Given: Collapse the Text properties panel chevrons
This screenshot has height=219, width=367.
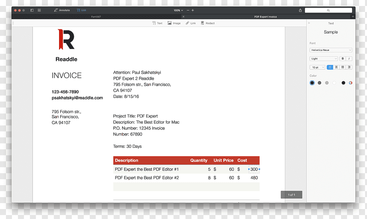Looking at the screenshot, I should (309, 23).
